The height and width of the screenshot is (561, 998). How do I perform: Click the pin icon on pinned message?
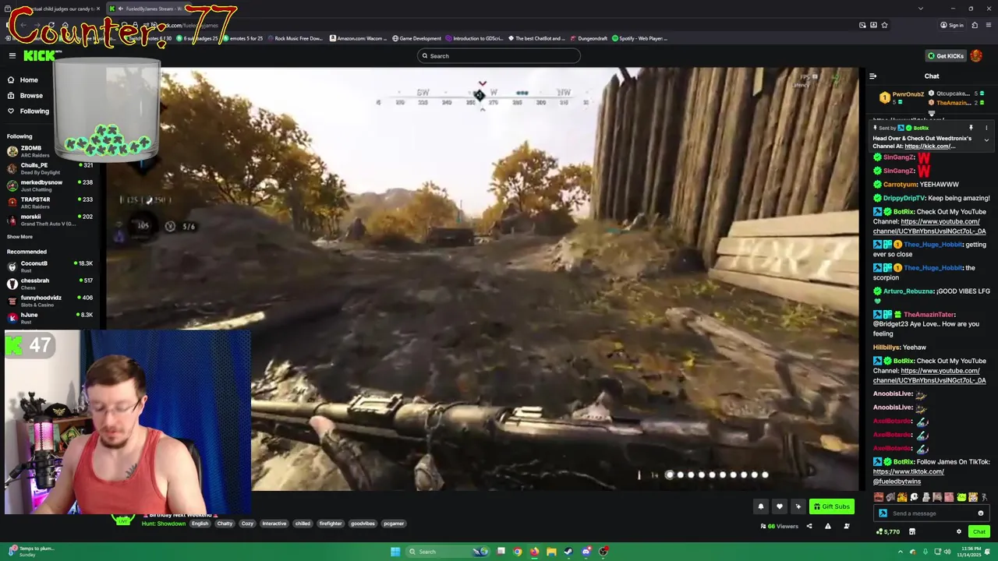coord(971,128)
